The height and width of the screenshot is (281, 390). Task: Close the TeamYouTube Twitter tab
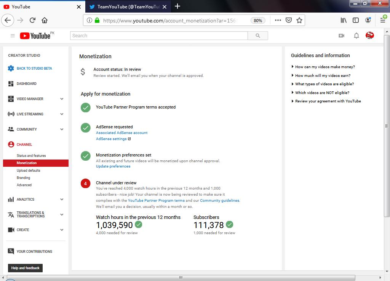coord(165,7)
